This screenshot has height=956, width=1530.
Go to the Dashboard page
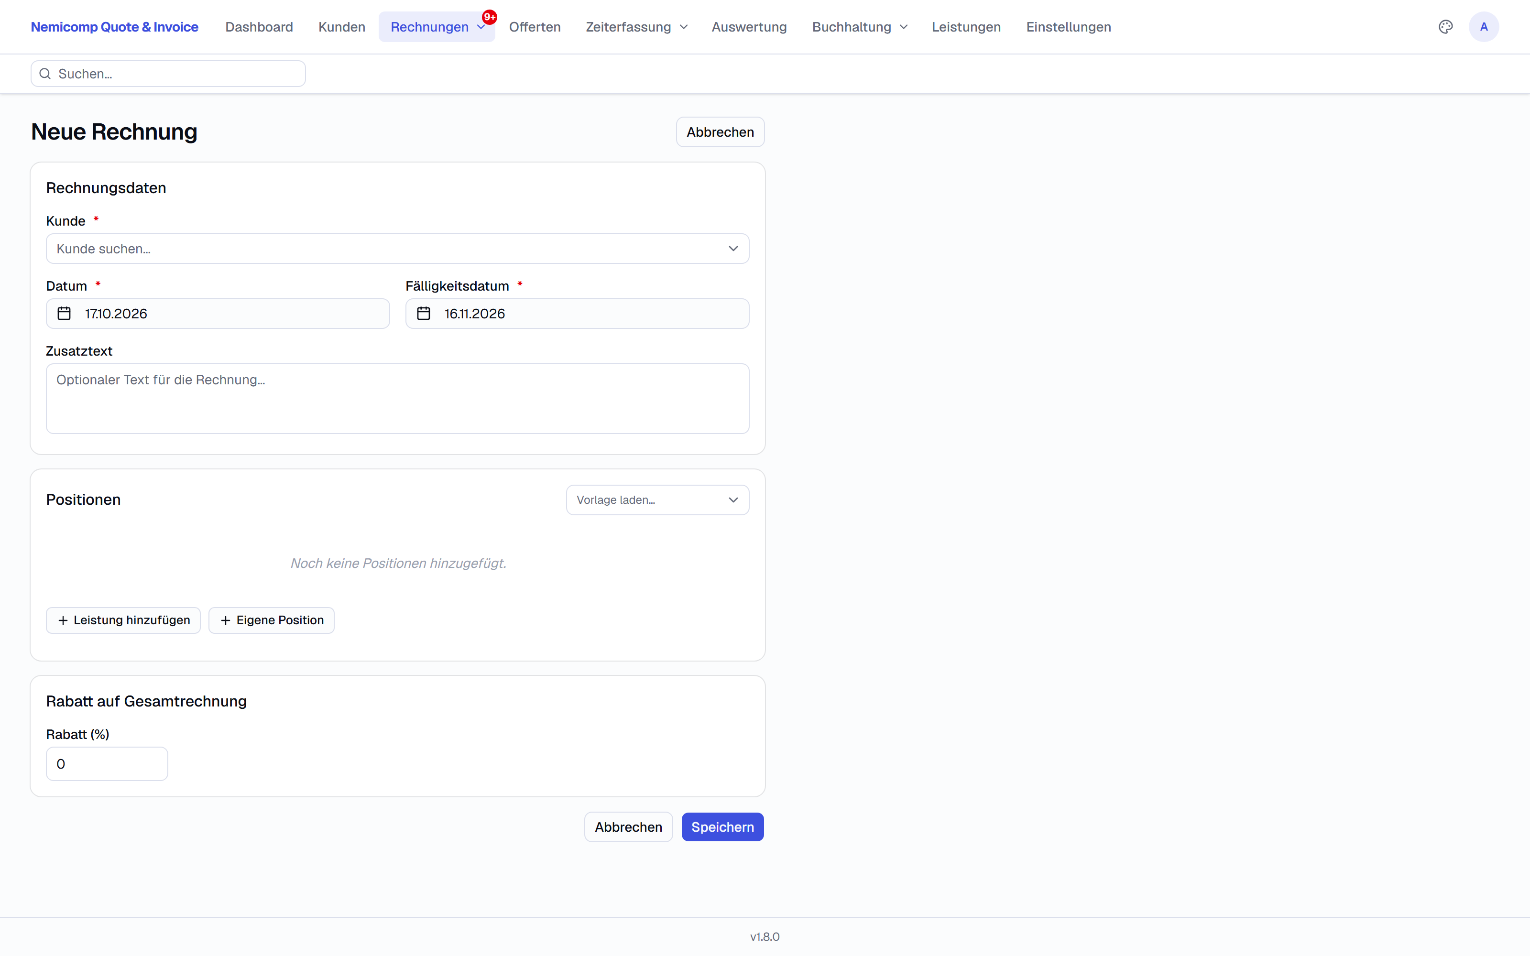tap(259, 27)
